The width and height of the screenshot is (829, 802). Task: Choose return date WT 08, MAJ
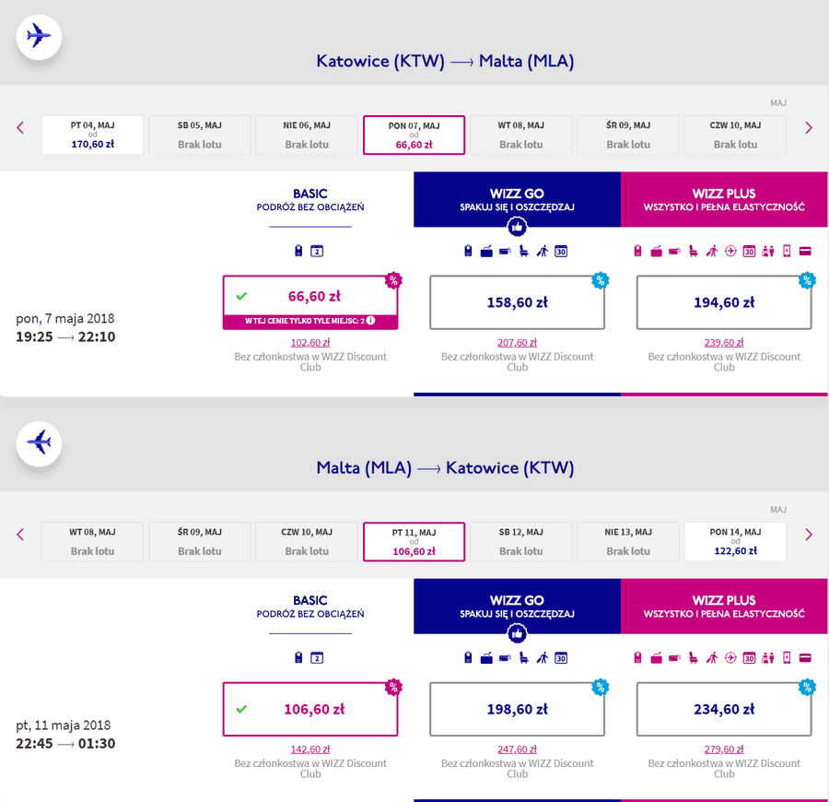tap(92, 542)
